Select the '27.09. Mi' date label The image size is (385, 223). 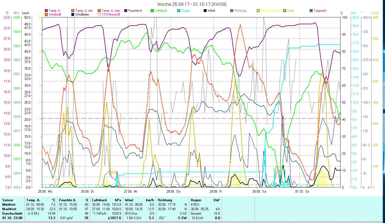[131, 192]
